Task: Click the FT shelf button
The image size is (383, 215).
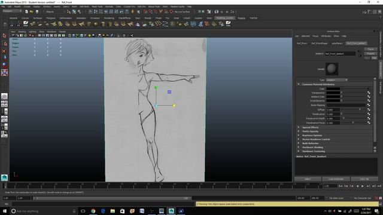Action: pos(19,24)
